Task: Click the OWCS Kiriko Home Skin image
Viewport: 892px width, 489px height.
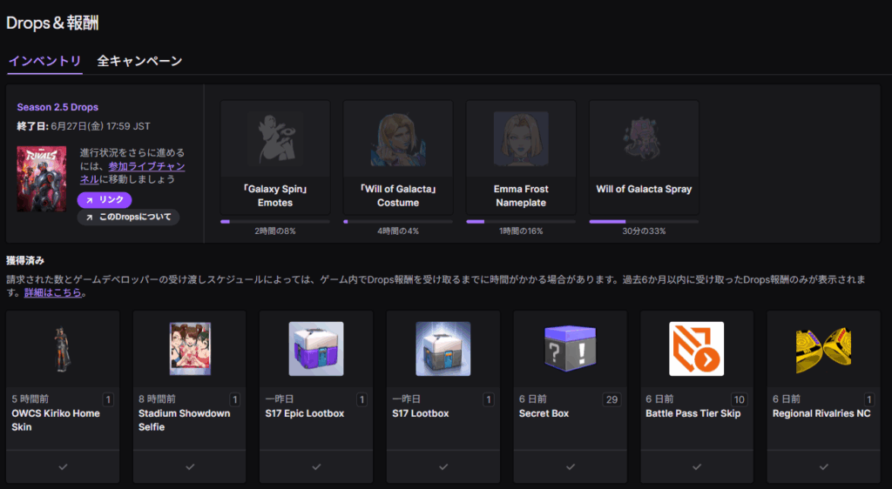Action: coord(63,349)
